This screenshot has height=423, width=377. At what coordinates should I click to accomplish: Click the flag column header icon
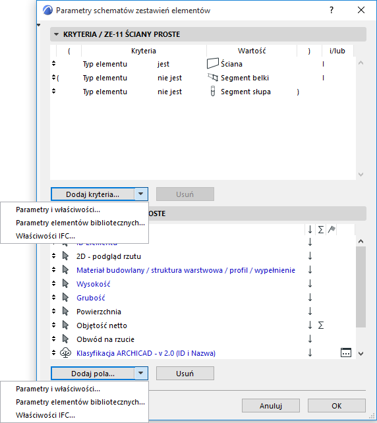(x=332, y=230)
